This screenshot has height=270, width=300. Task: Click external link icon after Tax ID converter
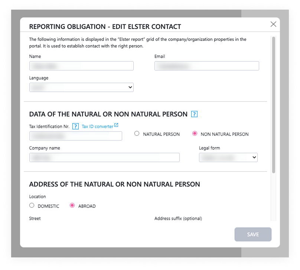tap(116, 125)
